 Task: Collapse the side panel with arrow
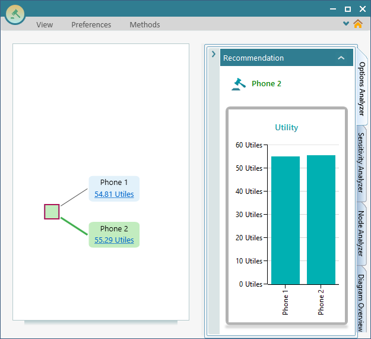213,54
